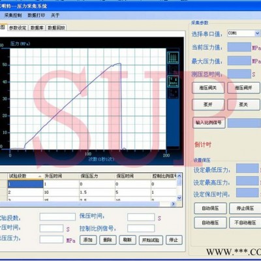This screenshot has width=261, height=261.
Task: Click field beside 输入比例信号 button
Action: pos(244,123)
